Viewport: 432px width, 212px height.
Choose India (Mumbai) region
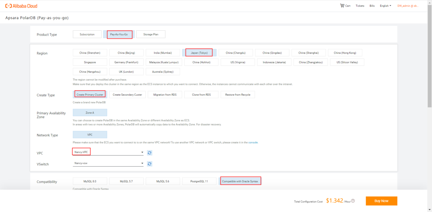[163, 53]
